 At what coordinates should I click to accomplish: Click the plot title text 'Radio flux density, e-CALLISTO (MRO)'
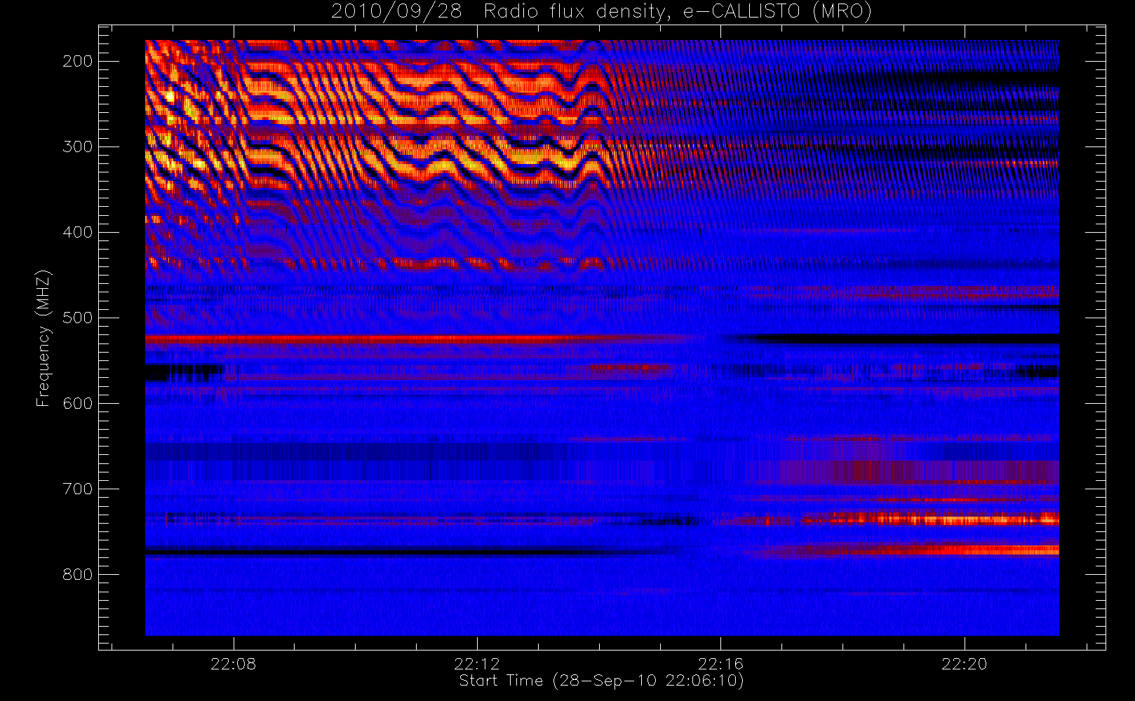678,12
